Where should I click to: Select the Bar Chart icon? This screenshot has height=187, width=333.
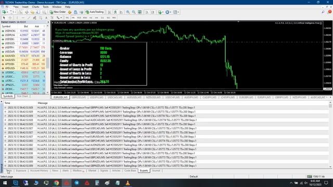[x=109, y=12]
